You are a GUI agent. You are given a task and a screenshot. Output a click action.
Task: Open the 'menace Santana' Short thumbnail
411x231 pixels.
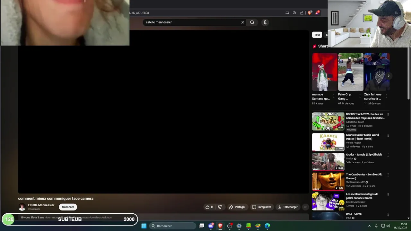point(325,72)
